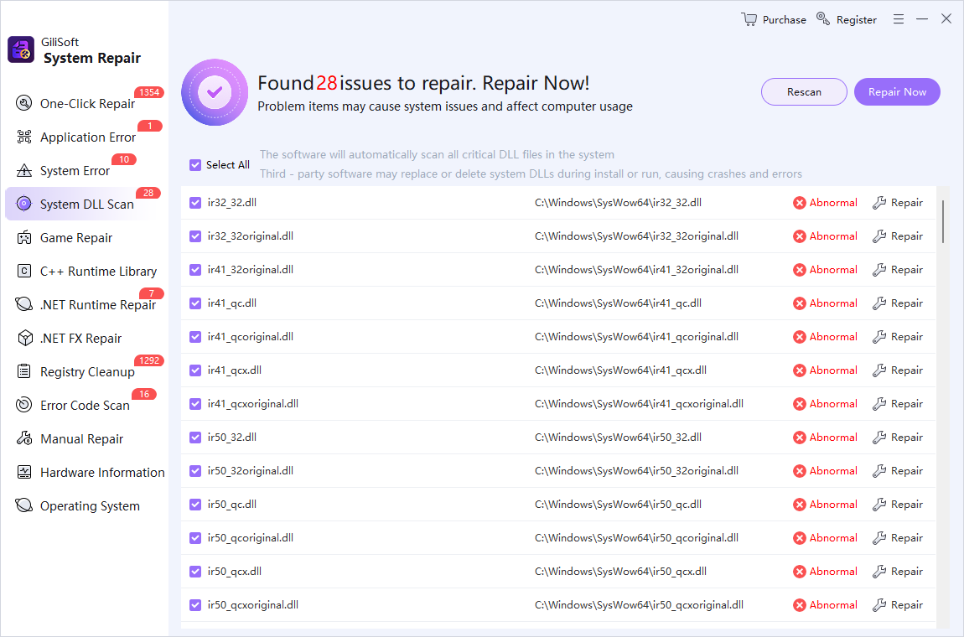Repair the ir41_32original.dll file
Viewport: 964px width, 637px height.
pyautogui.click(x=898, y=269)
